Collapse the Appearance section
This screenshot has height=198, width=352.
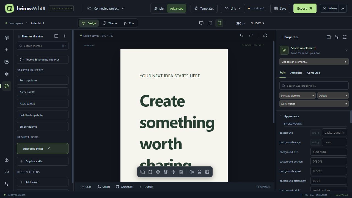(281, 116)
